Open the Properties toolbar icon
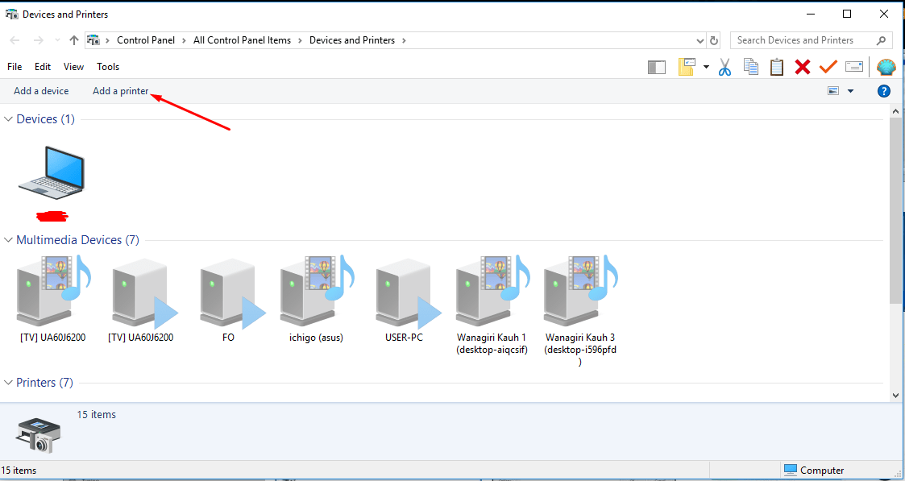 click(x=854, y=67)
